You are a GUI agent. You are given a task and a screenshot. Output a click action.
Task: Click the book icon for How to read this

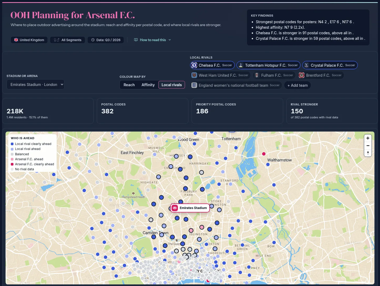click(136, 40)
